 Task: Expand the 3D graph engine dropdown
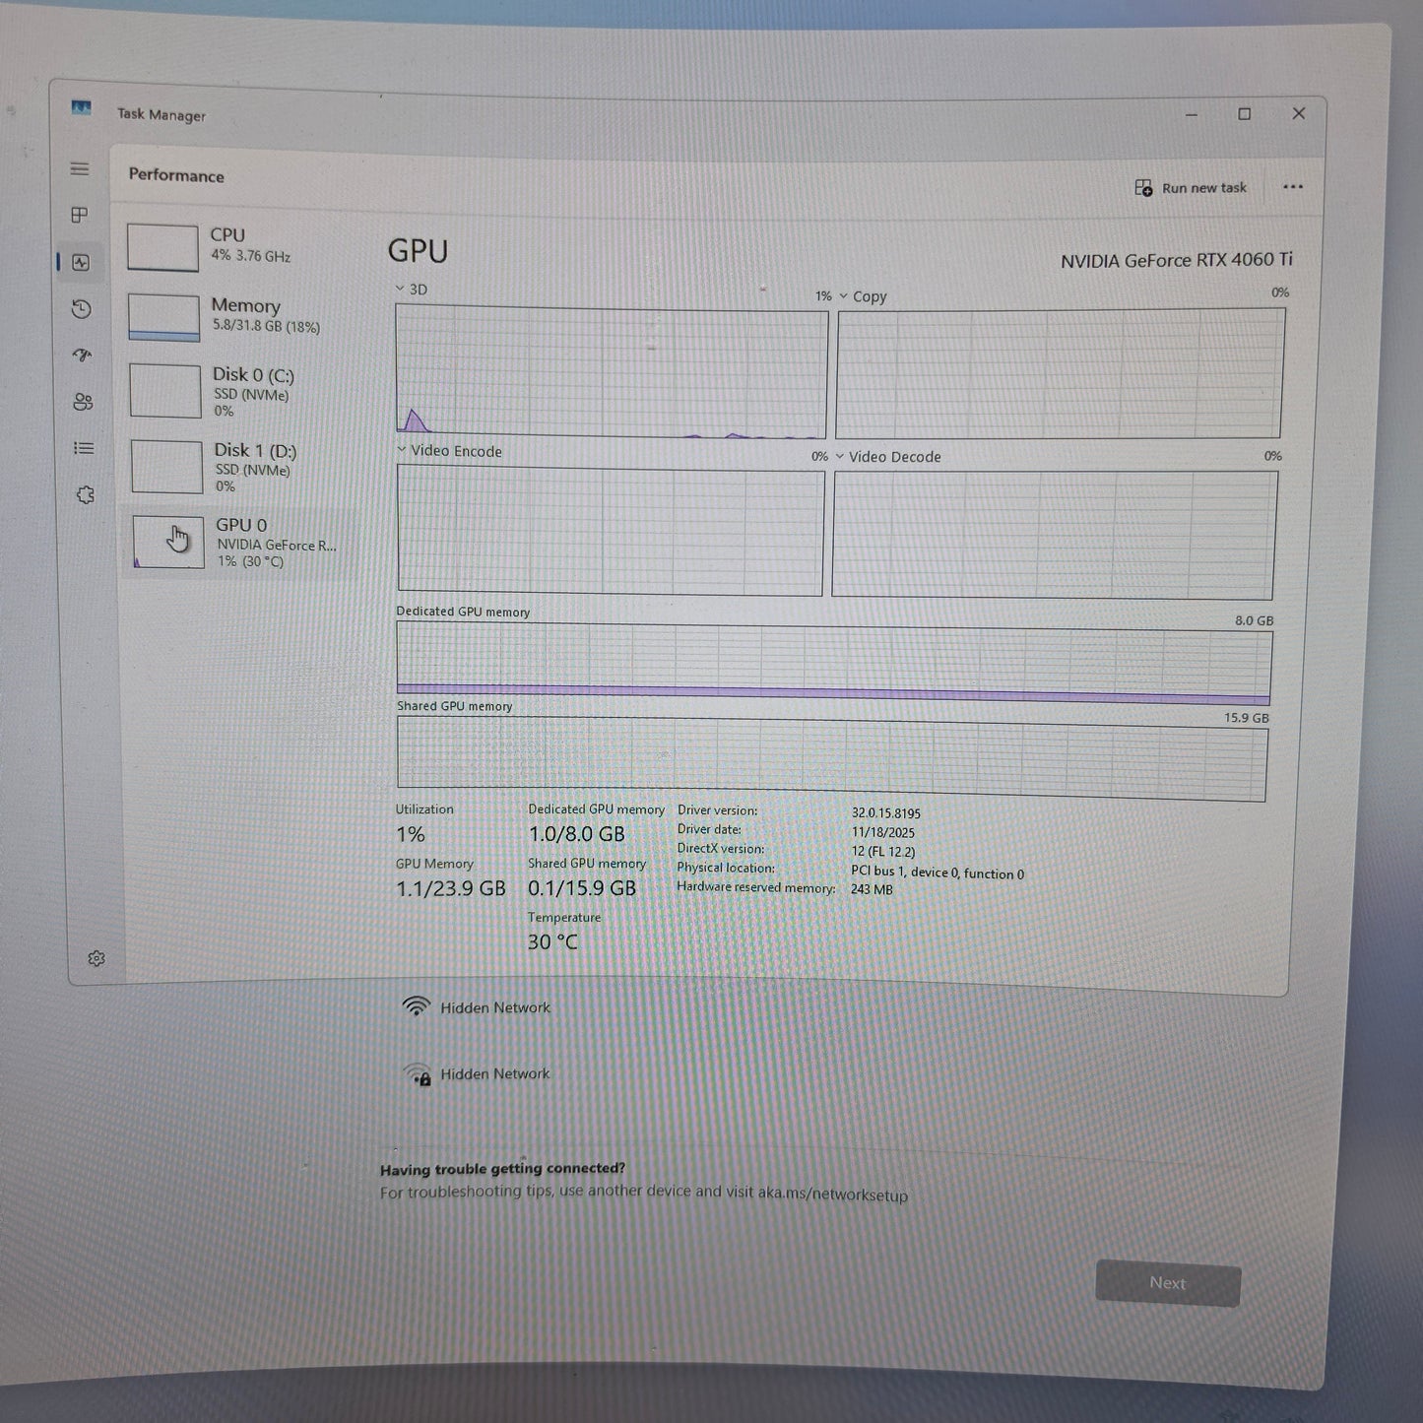(x=400, y=289)
